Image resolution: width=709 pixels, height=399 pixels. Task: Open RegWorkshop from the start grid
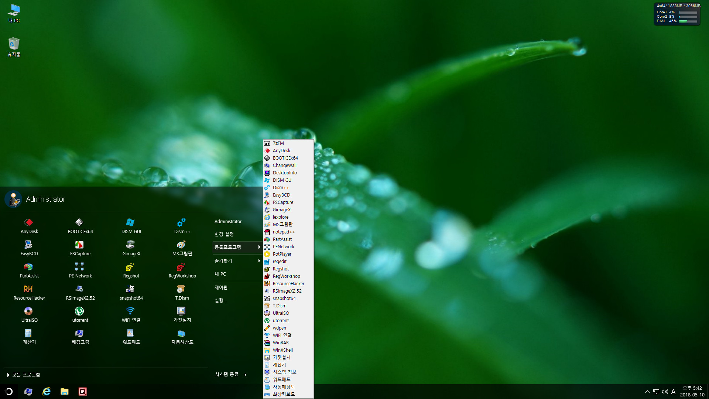tap(182, 270)
